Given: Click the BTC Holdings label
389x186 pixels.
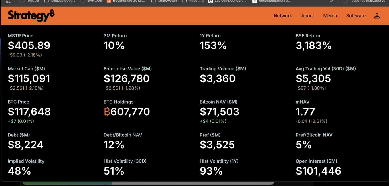Looking at the screenshot, I should pyautogui.click(x=119, y=102).
